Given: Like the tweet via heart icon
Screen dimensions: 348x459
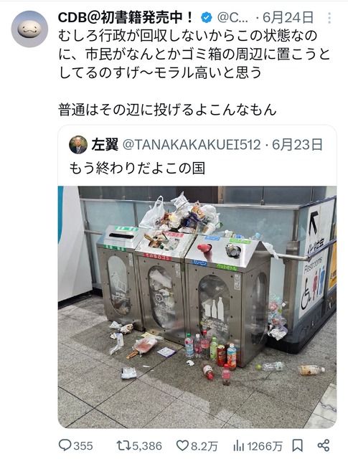Looking at the screenshot, I should (182, 445).
